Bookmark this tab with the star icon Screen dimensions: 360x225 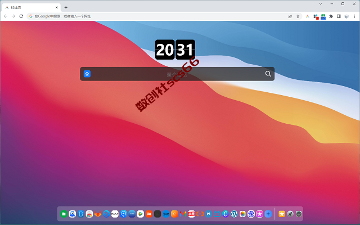298,16
